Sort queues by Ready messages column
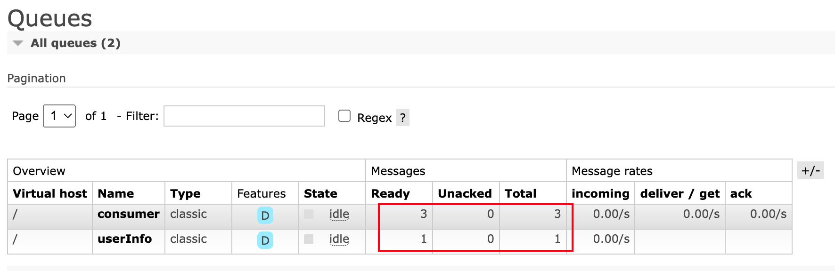The height and width of the screenshot is (271, 835). [390, 194]
